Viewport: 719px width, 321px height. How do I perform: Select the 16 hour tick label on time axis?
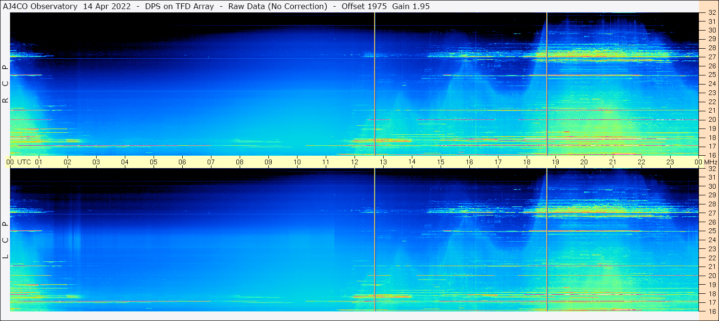469,162
